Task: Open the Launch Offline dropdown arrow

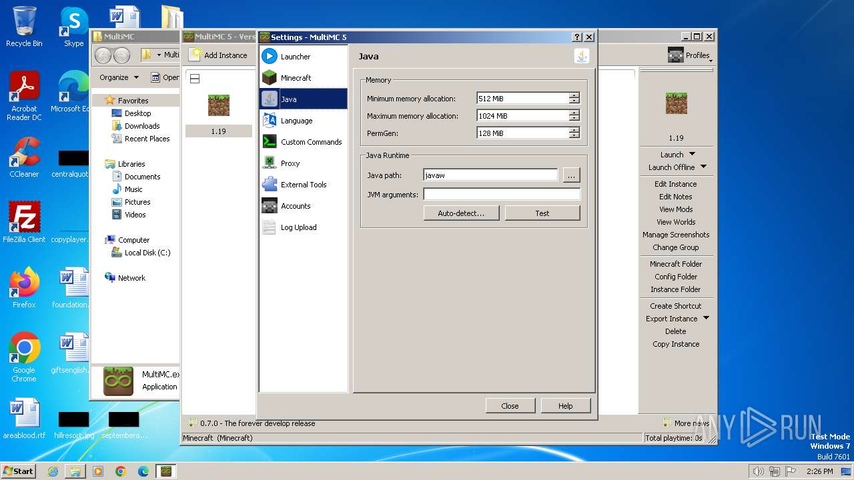Action: (x=703, y=167)
